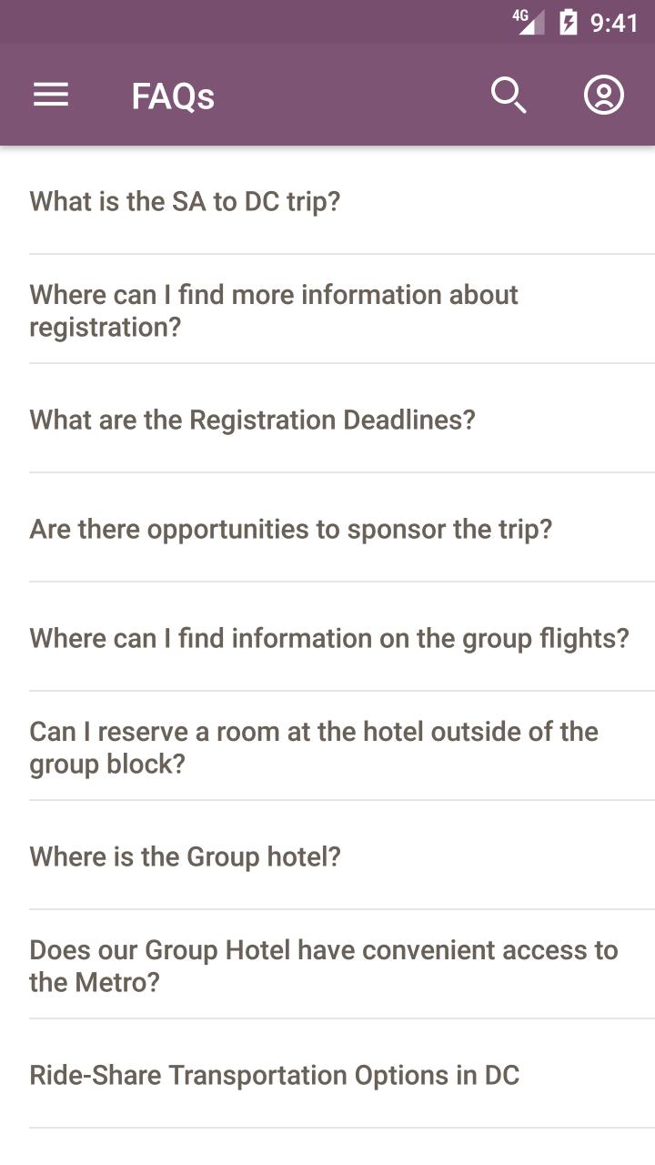The height and width of the screenshot is (1165, 655).
Task: Tap the search magnifier icon
Action: coord(509,95)
